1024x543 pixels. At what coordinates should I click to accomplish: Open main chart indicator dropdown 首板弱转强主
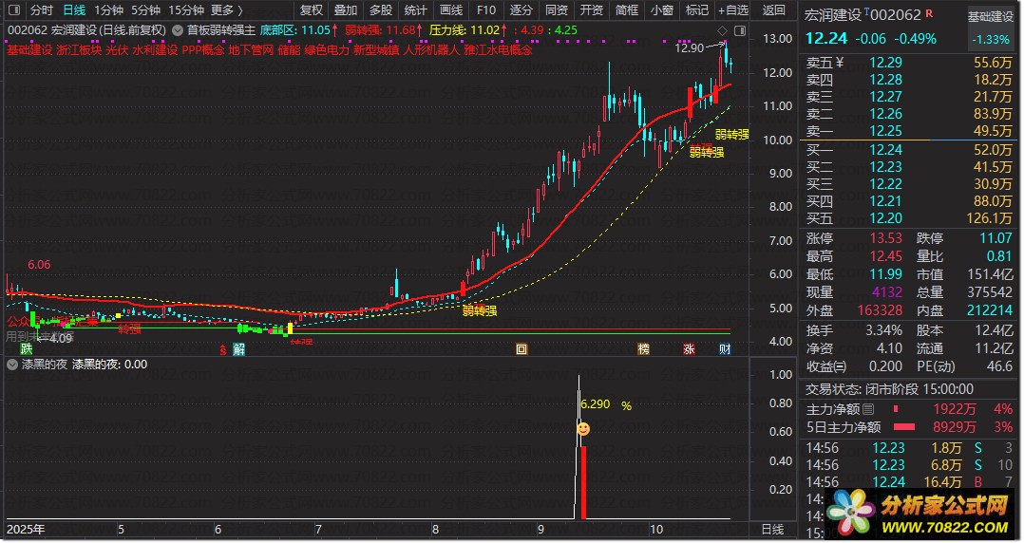[x=178, y=30]
